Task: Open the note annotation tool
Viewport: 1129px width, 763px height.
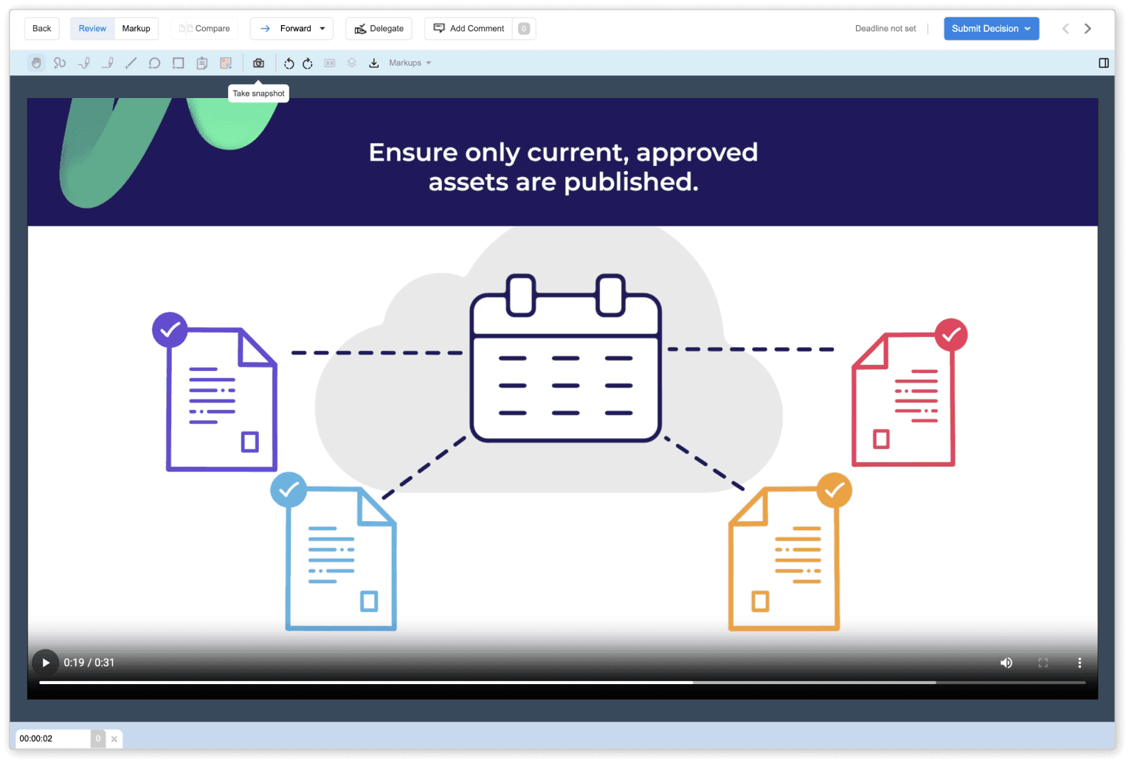Action: [x=201, y=63]
